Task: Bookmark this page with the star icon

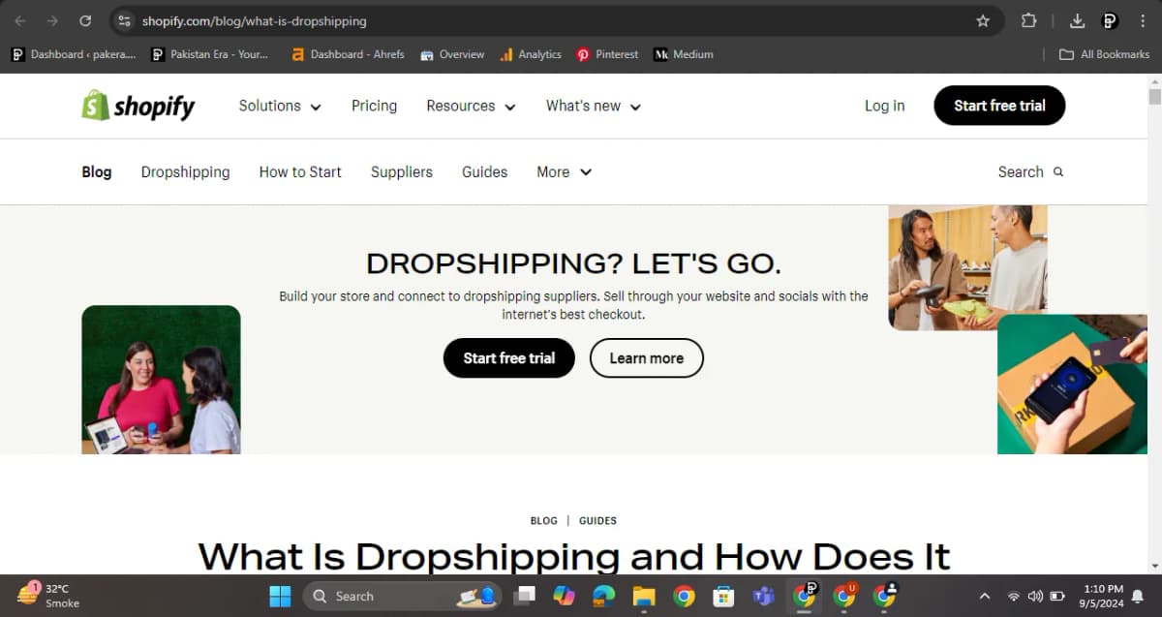Action: [x=983, y=20]
